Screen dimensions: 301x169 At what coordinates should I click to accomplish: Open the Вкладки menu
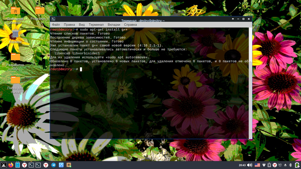(114, 25)
